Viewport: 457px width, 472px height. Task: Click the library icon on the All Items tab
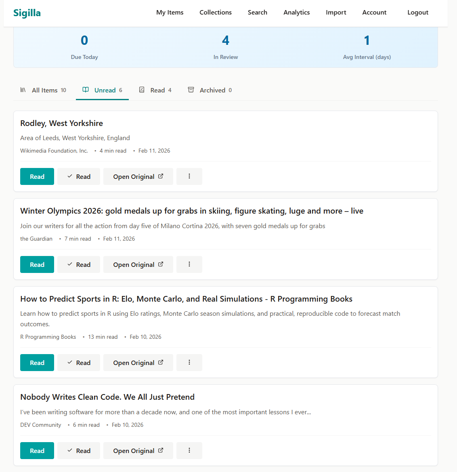(23, 90)
